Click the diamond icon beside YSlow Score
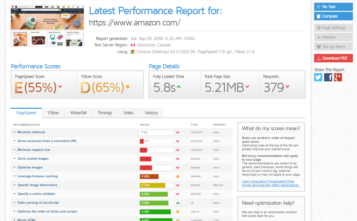The width and height of the screenshot is (357, 221). point(128,87)
